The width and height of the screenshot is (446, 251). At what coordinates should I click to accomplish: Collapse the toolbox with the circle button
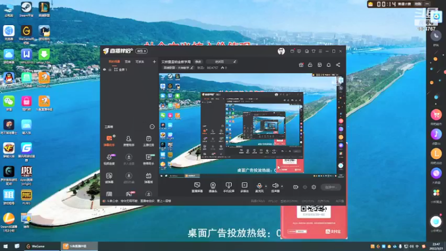point(152,127)
